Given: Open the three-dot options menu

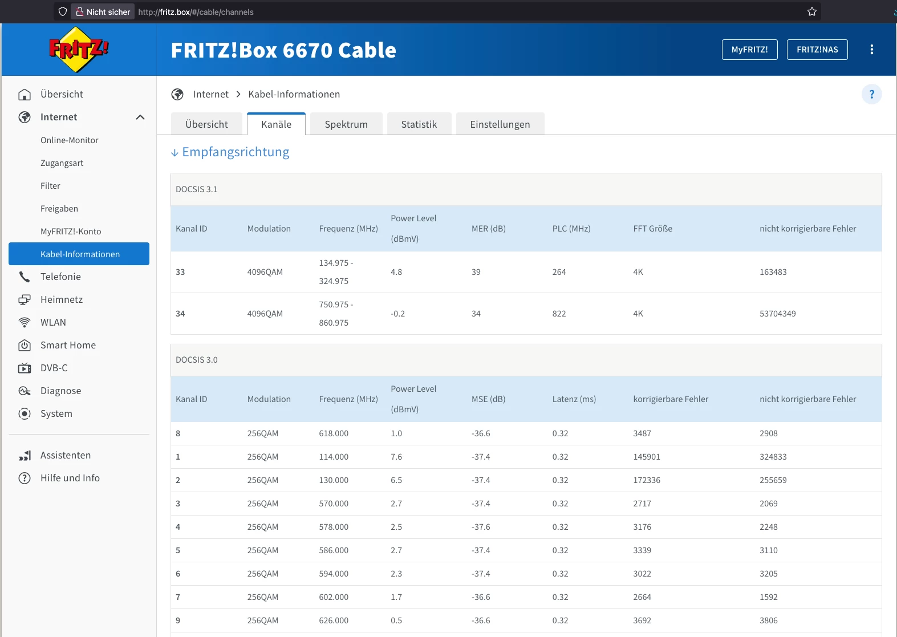Looking at the screenshot, I should pos(871,50).
